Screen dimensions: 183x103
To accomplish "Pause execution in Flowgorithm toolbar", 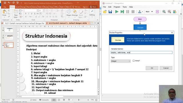I will (x=128, y=12).
